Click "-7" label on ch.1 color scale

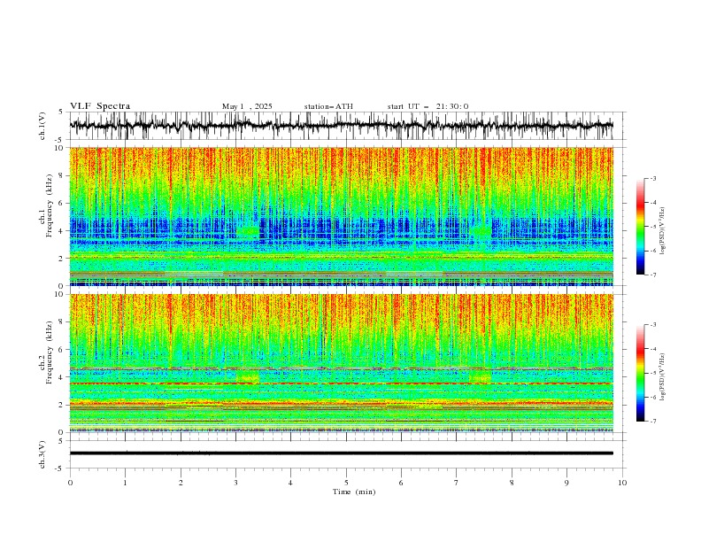(x=653, y=275)
